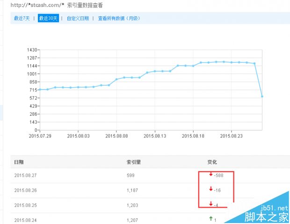This screenshot has width=290, height=224.
Task: Open the 自定义日期 date range option
Action: pos(78,18)
